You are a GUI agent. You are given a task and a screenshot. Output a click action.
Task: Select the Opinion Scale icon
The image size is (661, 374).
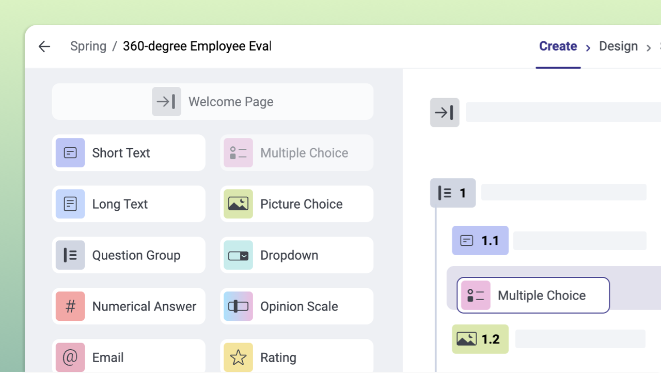238,306
